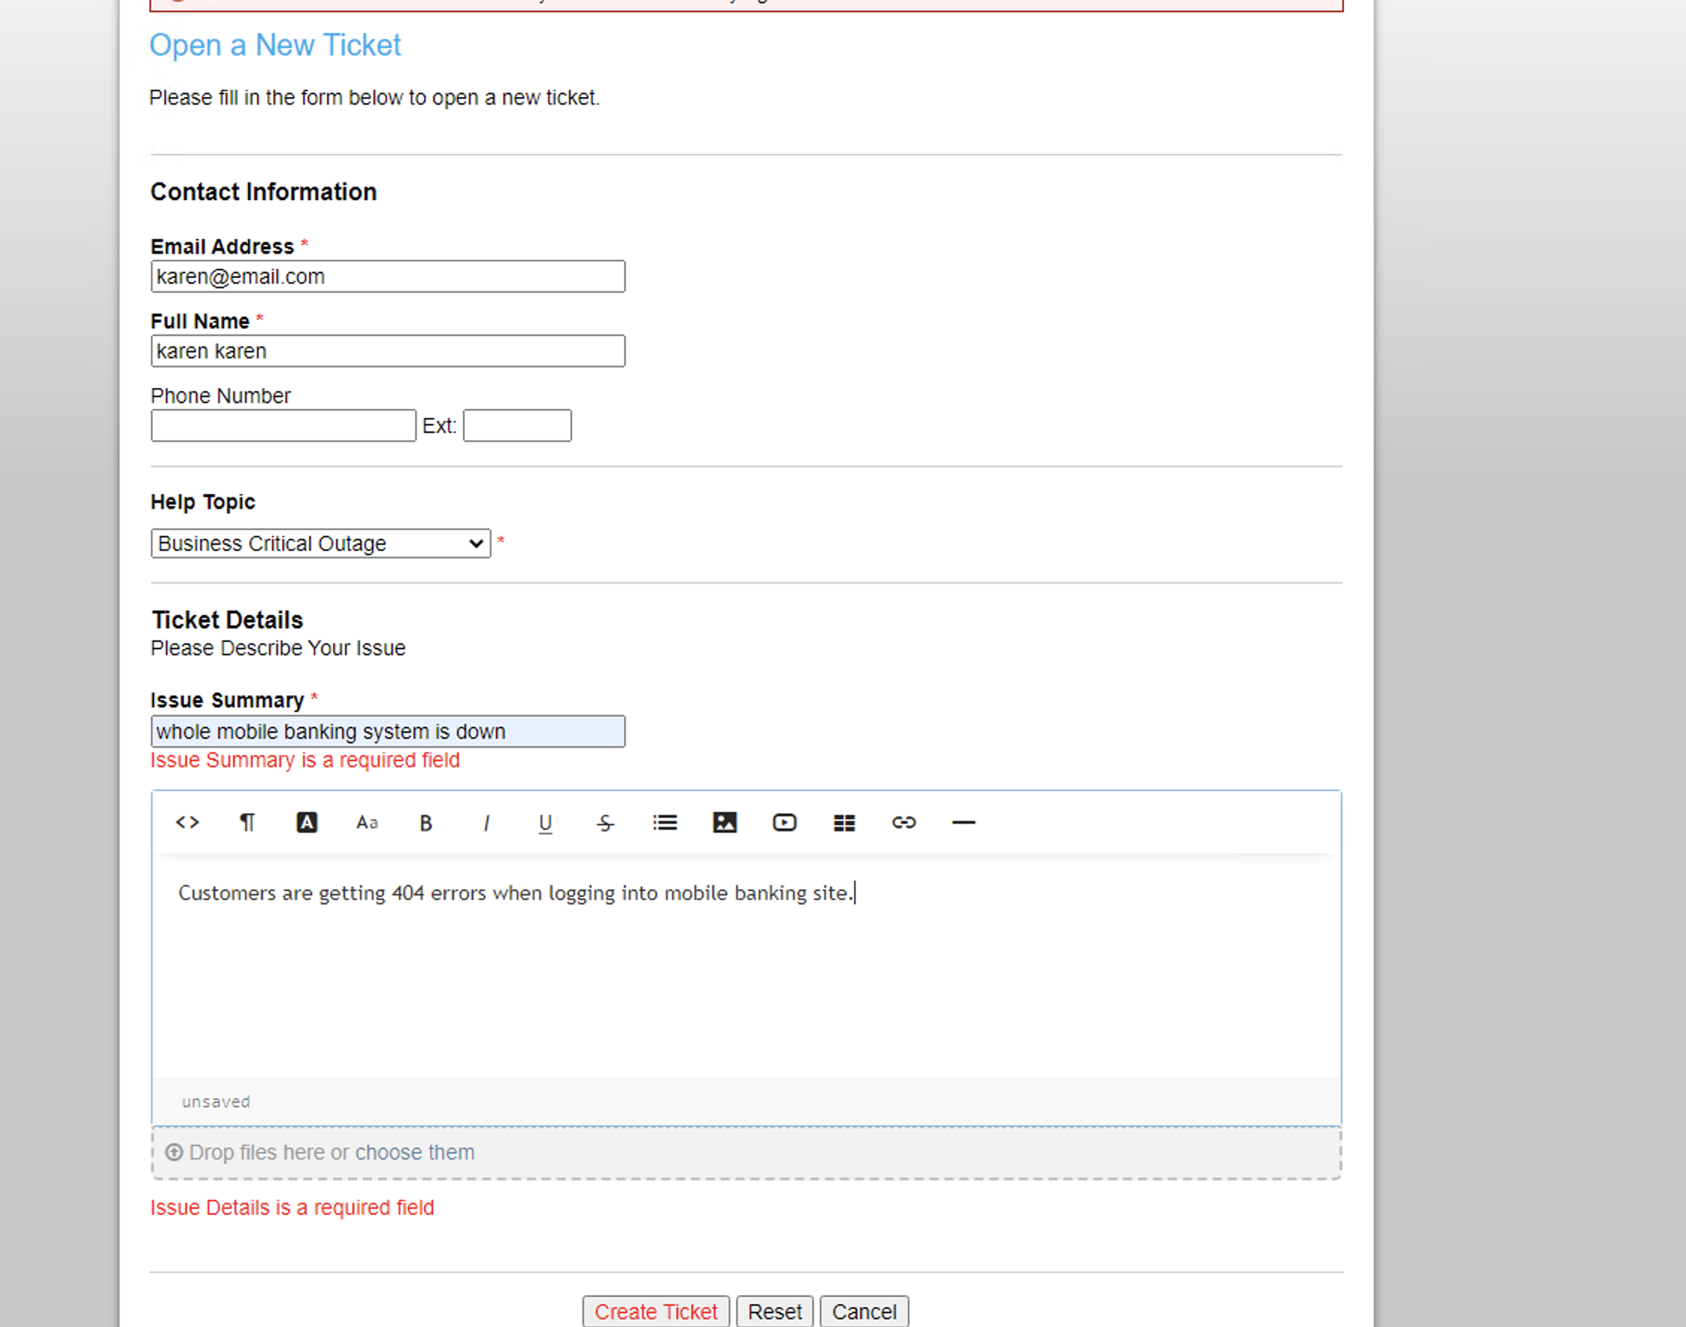Click the Reset button

(x=774, y=1311)
